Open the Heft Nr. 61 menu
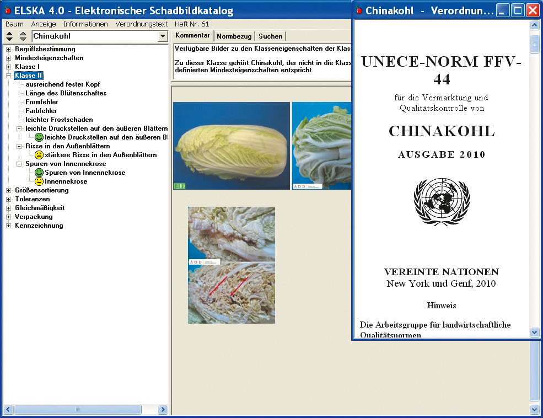 (x=192, y=24)
